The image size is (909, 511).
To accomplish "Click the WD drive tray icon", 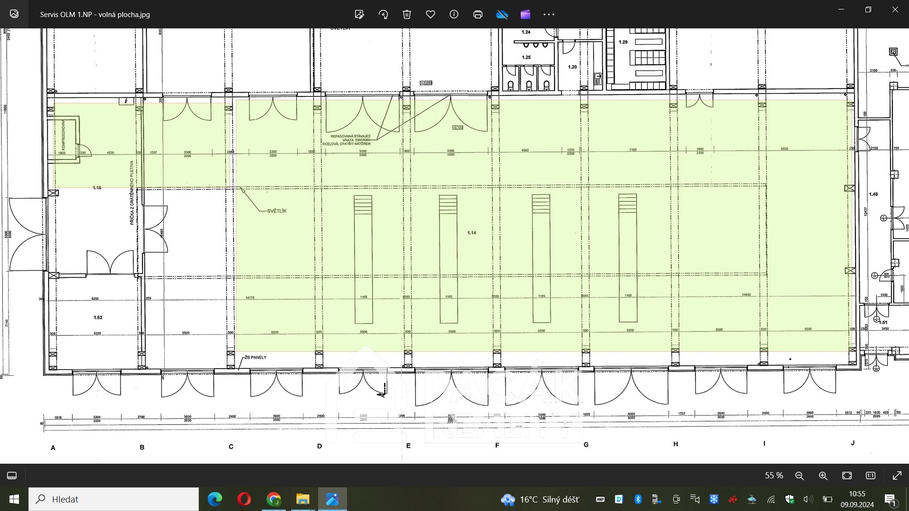I will (600, 499).
